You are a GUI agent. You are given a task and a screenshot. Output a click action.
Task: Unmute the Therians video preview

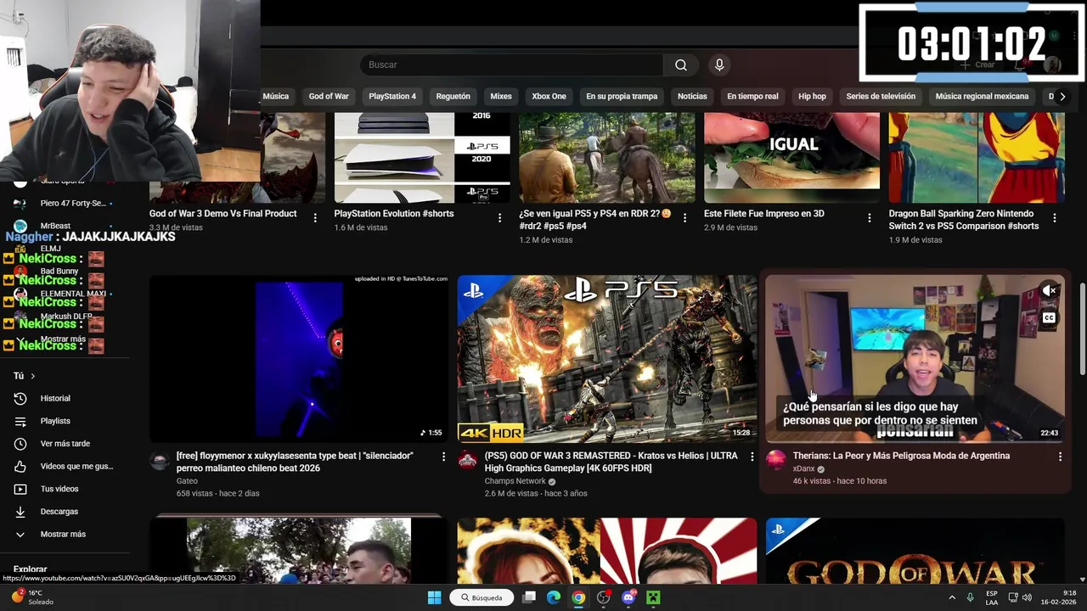pos(1050,290)
